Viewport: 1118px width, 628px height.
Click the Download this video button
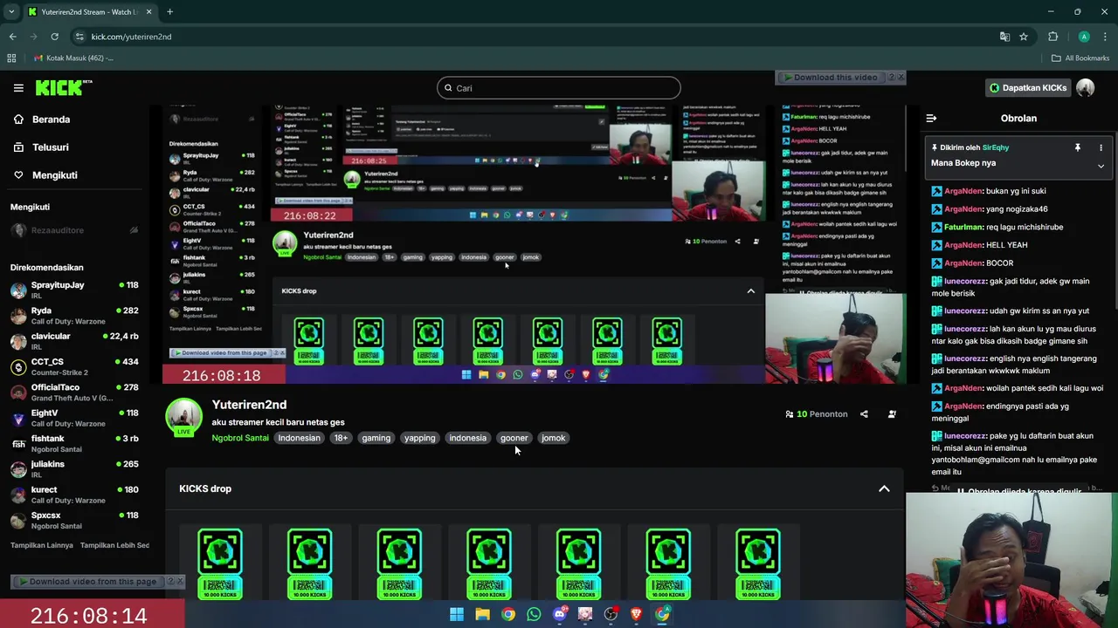831,78
